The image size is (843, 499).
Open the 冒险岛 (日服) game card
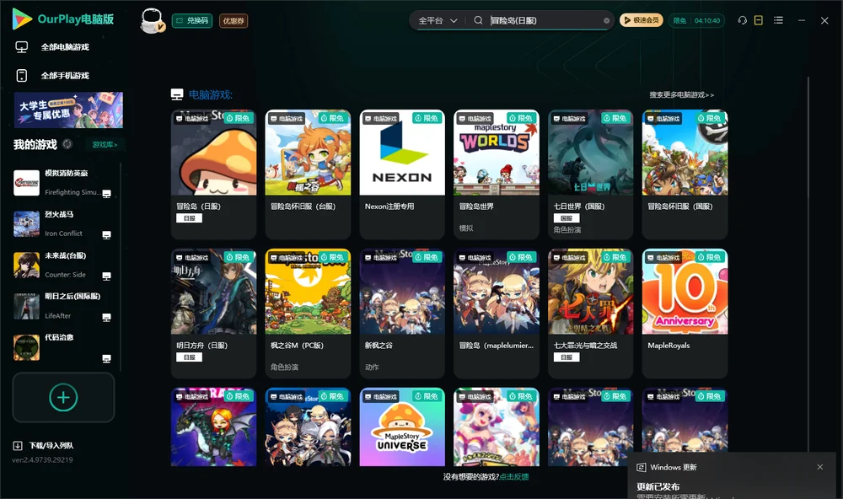(214, 174)
